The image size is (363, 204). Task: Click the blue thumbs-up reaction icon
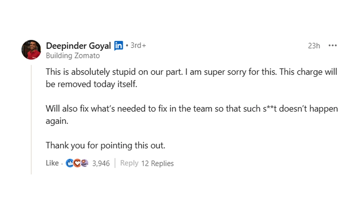click(x=70, y=163)
